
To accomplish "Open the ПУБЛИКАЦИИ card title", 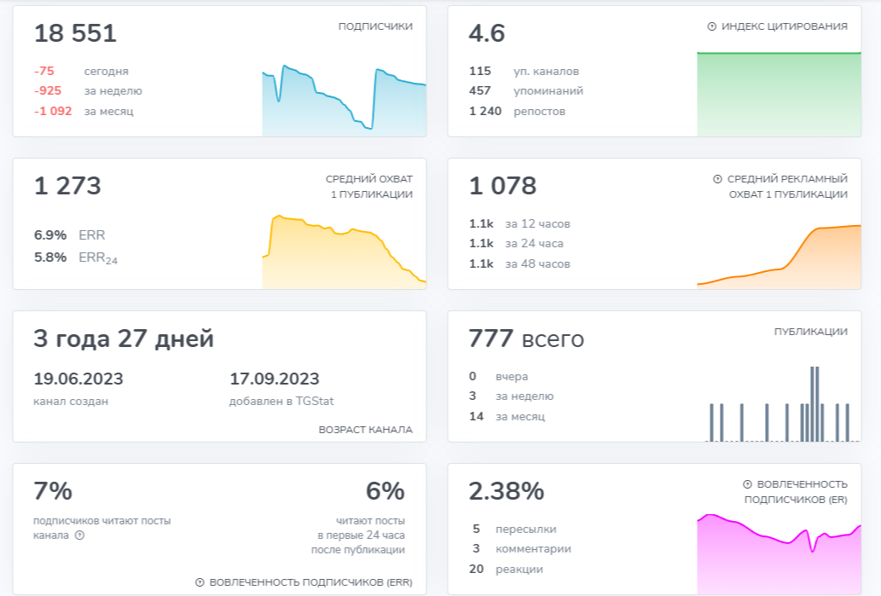I will [811, 332].
